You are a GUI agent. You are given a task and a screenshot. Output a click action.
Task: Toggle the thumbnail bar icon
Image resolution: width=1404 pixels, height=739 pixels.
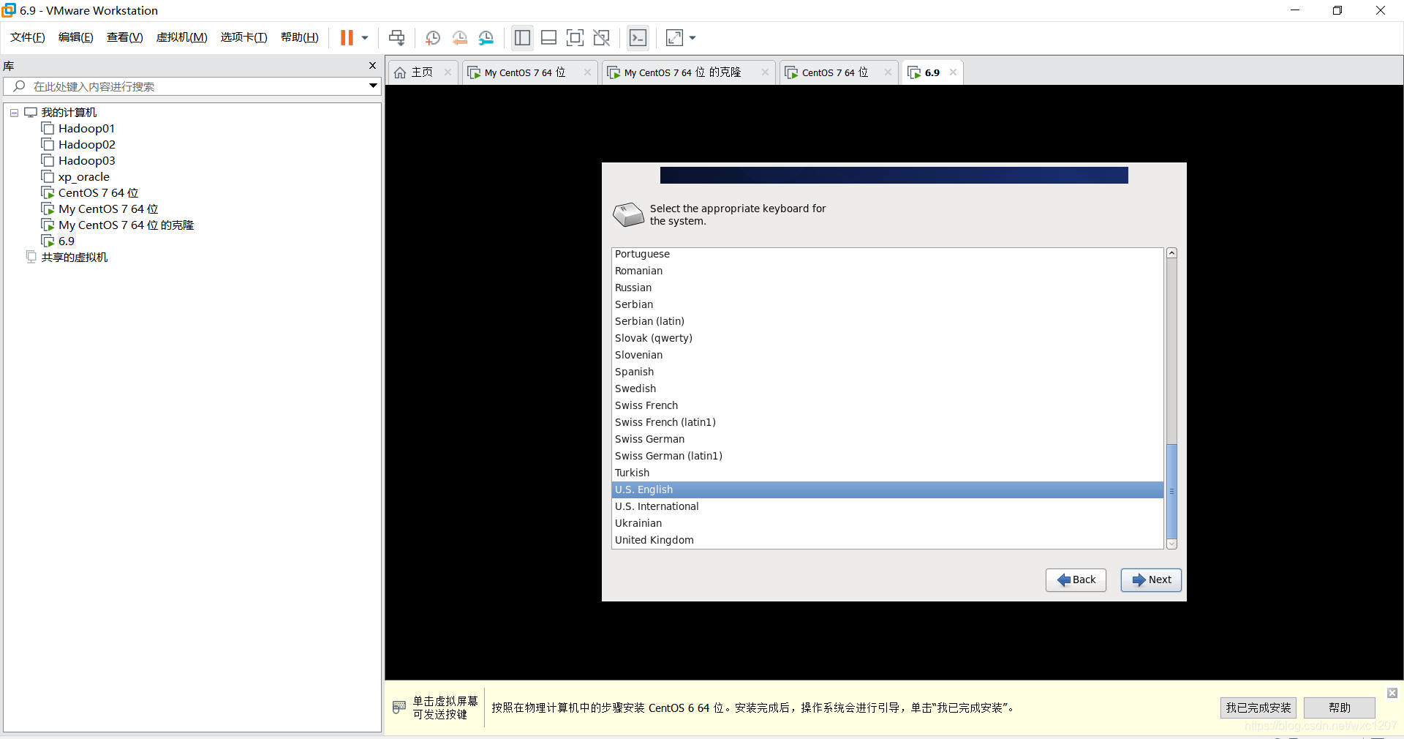pyautogui.click(x=548, y=38)
